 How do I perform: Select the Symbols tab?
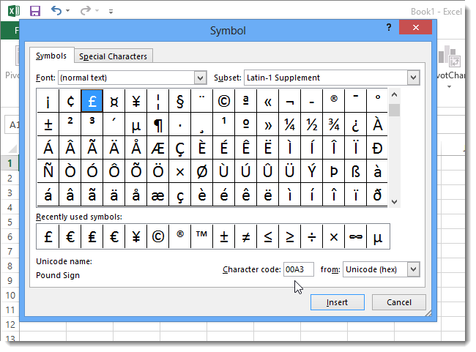point(51,56)
